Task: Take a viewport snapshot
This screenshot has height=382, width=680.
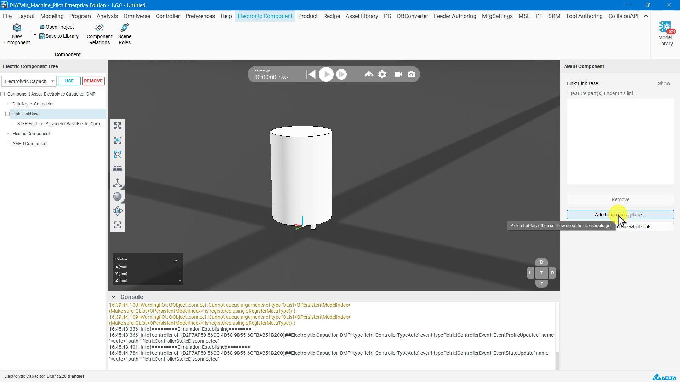Action: (x=411, y=74)
